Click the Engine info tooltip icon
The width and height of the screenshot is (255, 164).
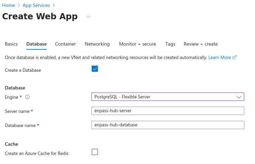coord(27,97)
